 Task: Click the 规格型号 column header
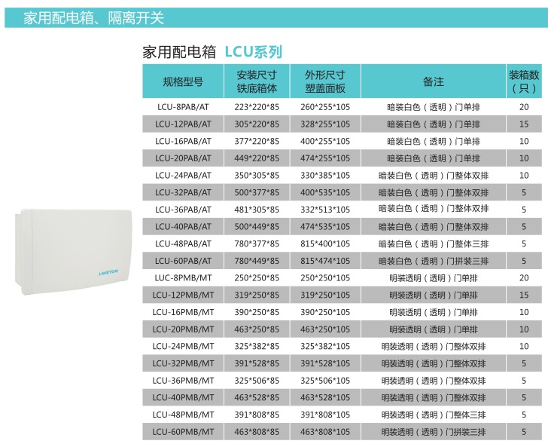(183, 81)
